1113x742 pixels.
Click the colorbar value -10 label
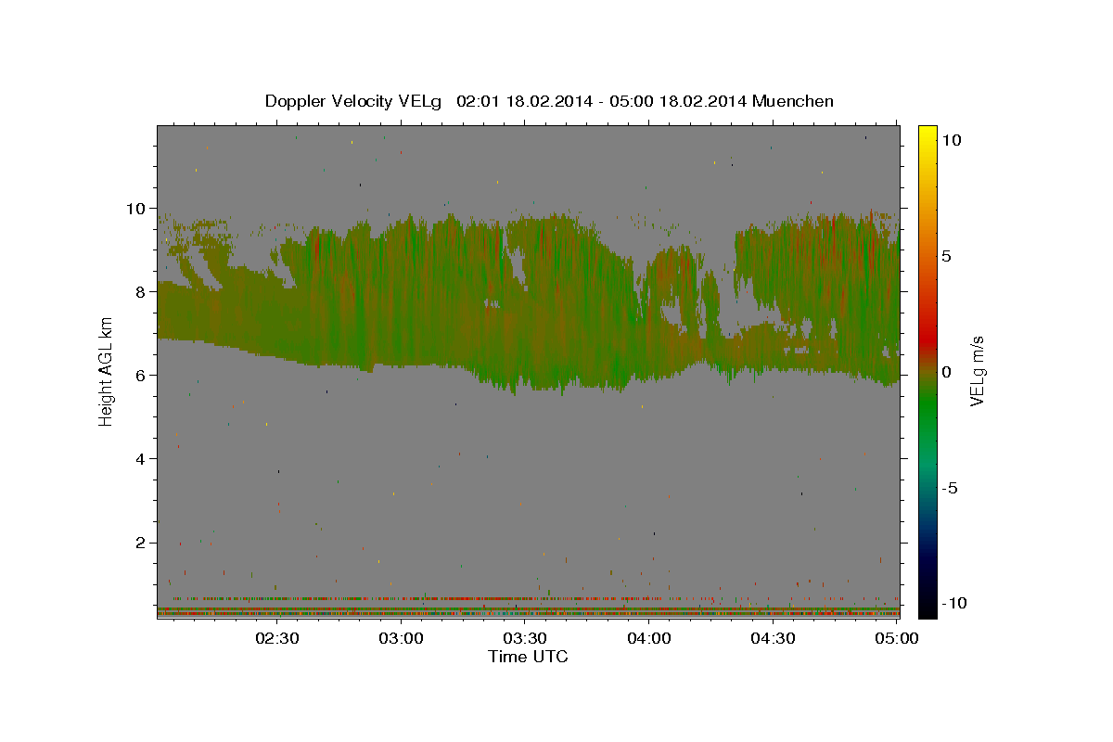tap(954, 603)
